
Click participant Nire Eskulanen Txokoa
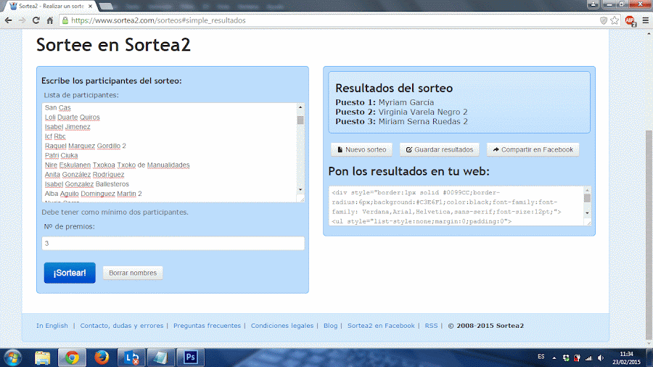point(117,165)
